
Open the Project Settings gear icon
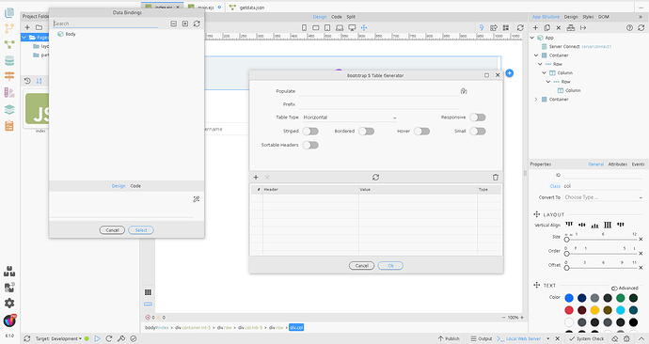point(9,303)
